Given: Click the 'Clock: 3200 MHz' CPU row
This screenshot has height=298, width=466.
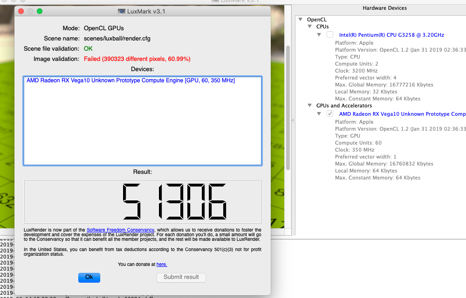Looking at the screenshot, I should point(356,71).
